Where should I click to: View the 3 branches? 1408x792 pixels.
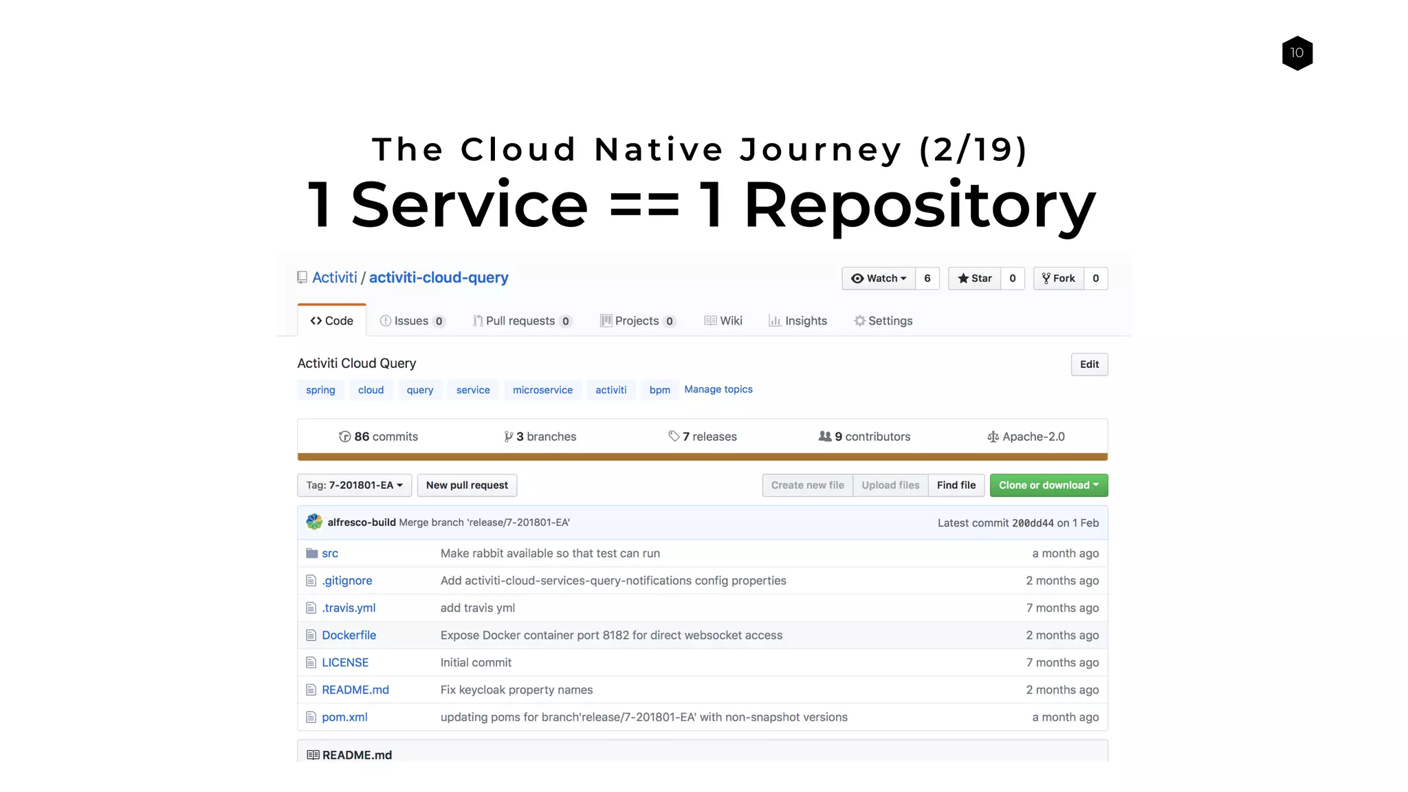coord(540,437)
